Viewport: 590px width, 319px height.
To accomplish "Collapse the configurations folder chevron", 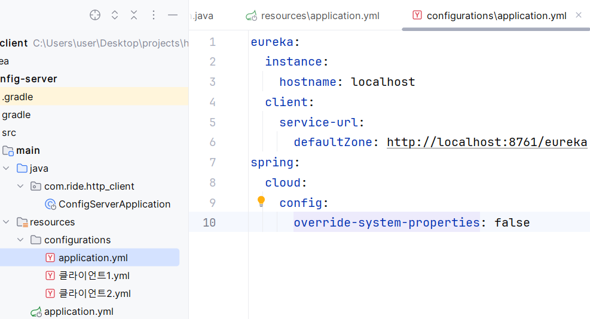I will click(20, 240).
